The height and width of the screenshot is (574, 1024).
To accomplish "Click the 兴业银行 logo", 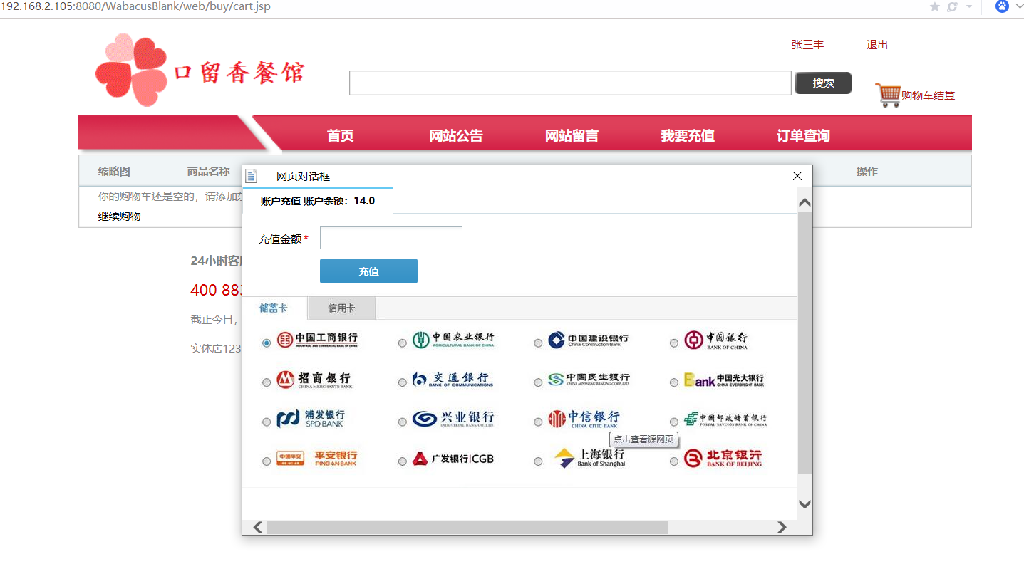I will (453, 419).
